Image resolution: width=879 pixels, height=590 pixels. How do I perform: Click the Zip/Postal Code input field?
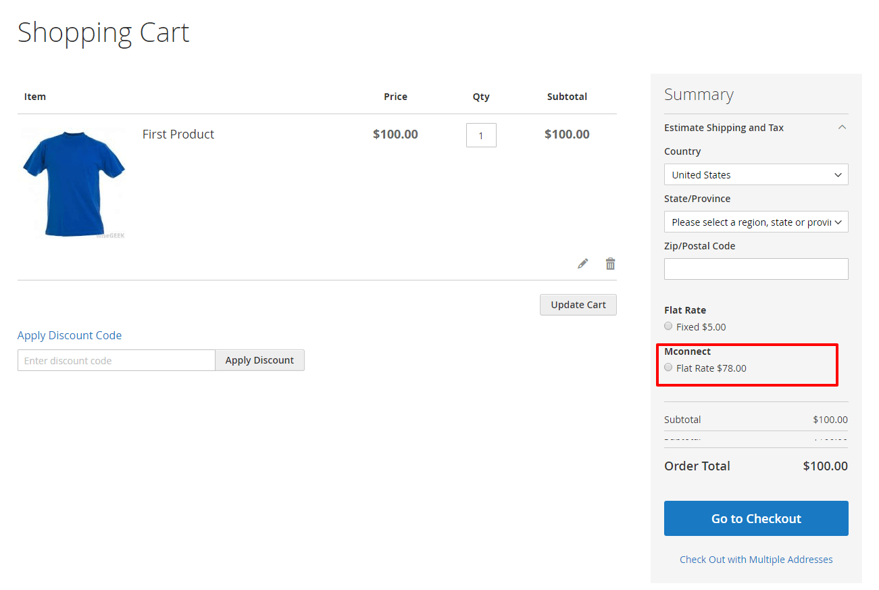(755, 269)
